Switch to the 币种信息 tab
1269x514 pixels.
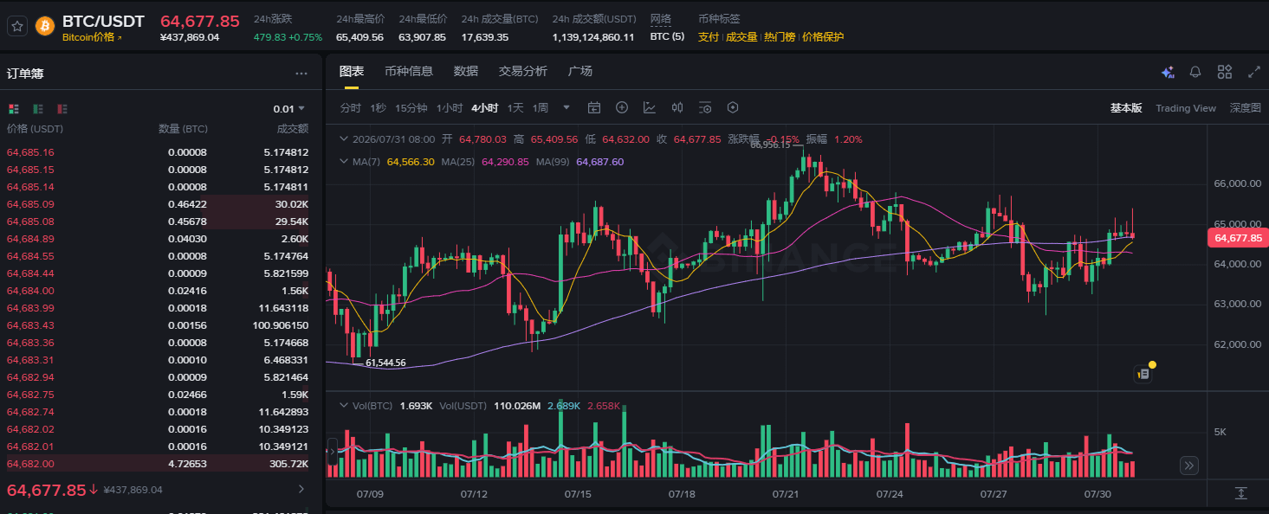(x=409, y=71)
